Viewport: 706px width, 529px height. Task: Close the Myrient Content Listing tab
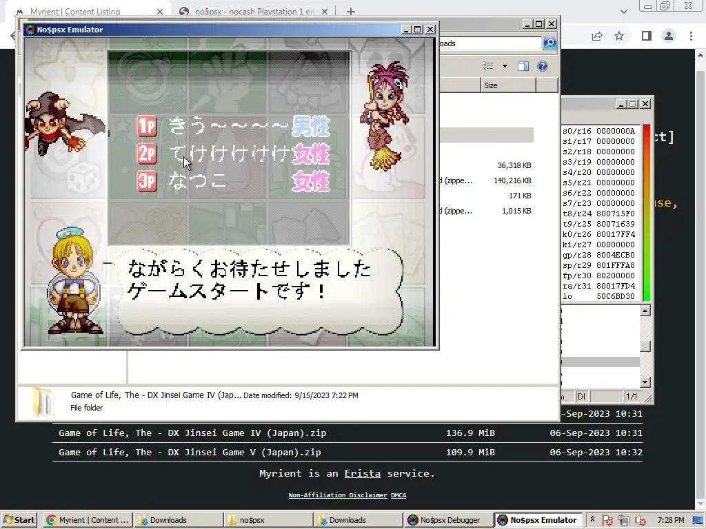pos(160,12)
